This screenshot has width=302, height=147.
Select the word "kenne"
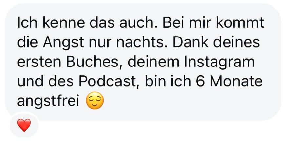click(x=64, y=22)
